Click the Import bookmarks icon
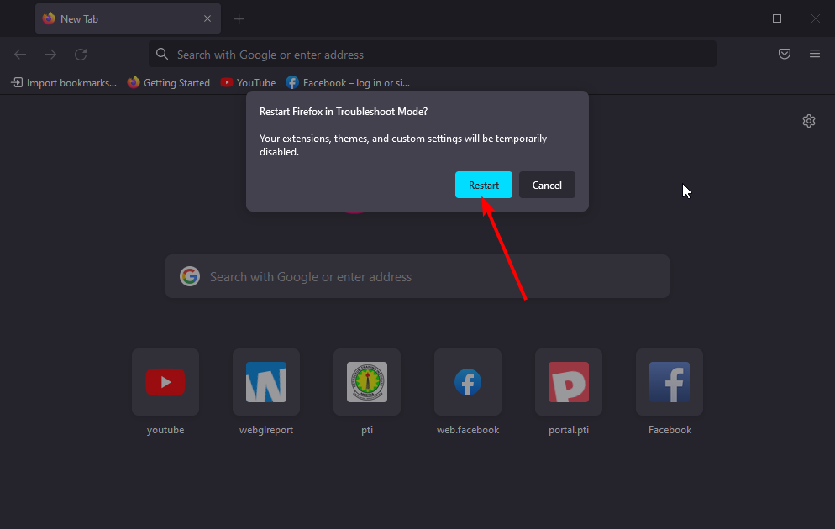The height and width of the screenshot is (529, 835). (x=16, y=82)
